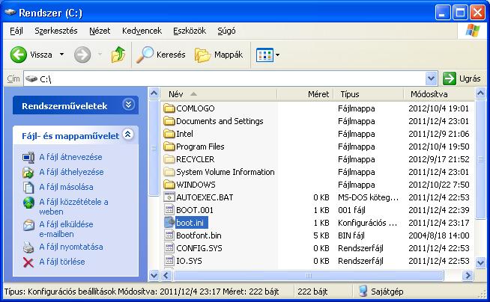The image size is (490, 302).
Task: Click the WINDOWS folder icon
Action: click(169, 185)
